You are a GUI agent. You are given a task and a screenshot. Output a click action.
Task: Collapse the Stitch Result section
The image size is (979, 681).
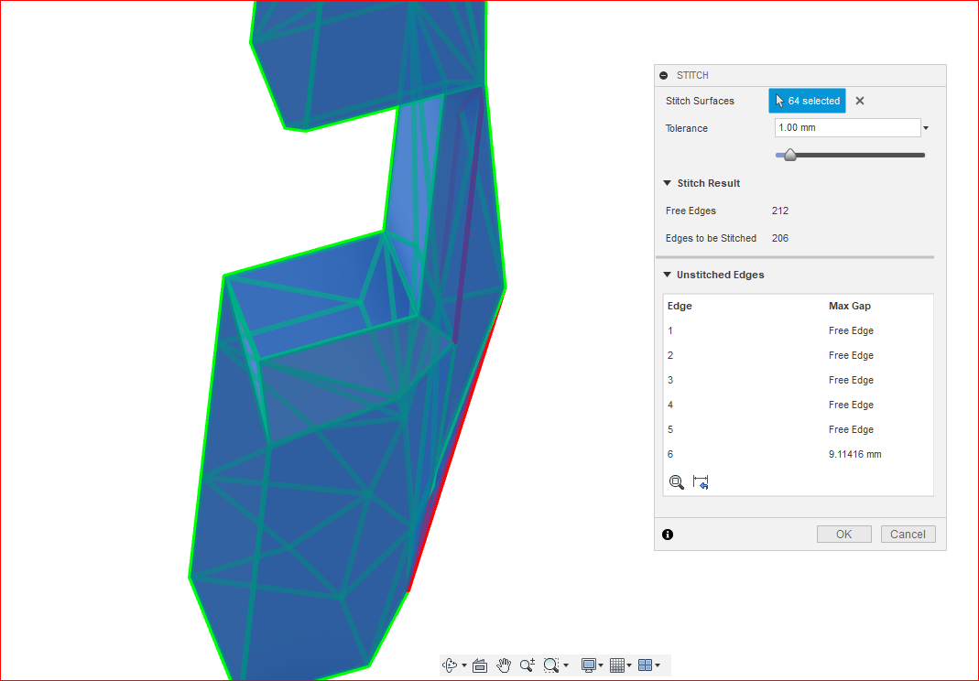pos(667,183)
